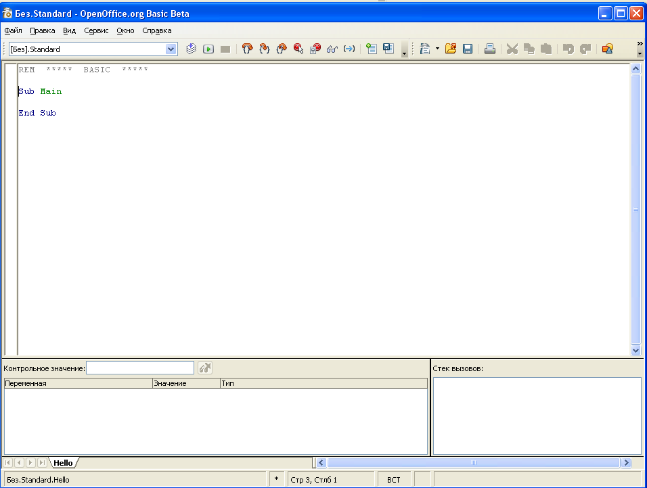Click inside the Стек вызовов call stack box
This screenshot has height=488, width=647.
537,416
